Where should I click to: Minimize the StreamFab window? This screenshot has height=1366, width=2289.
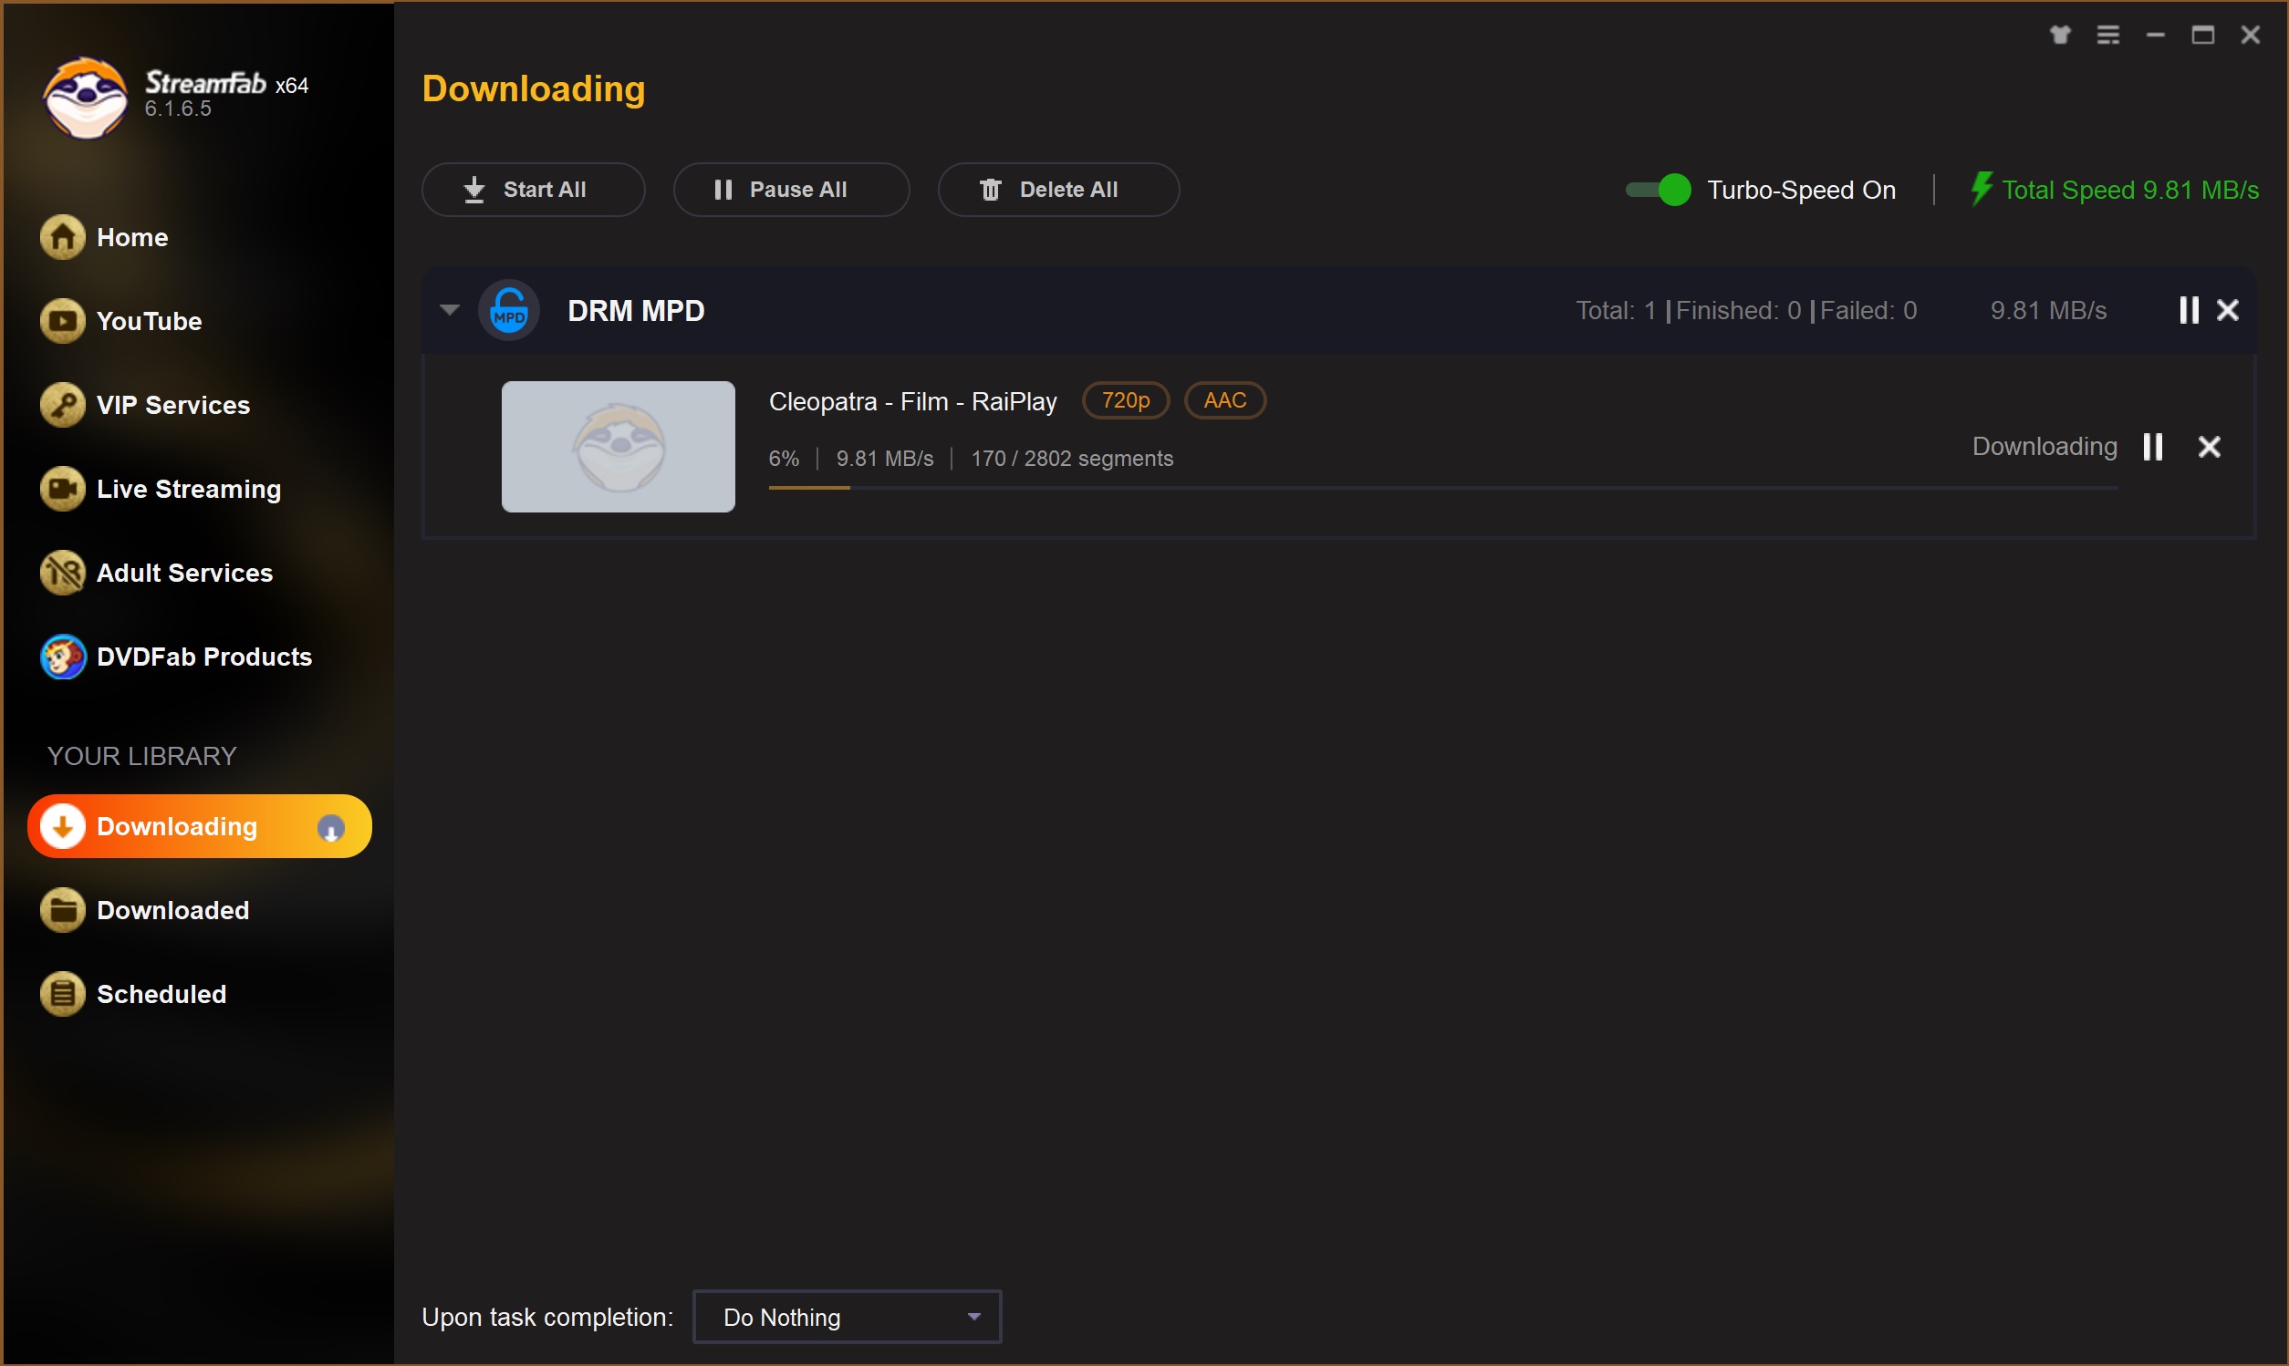(x=2155, y=35)
